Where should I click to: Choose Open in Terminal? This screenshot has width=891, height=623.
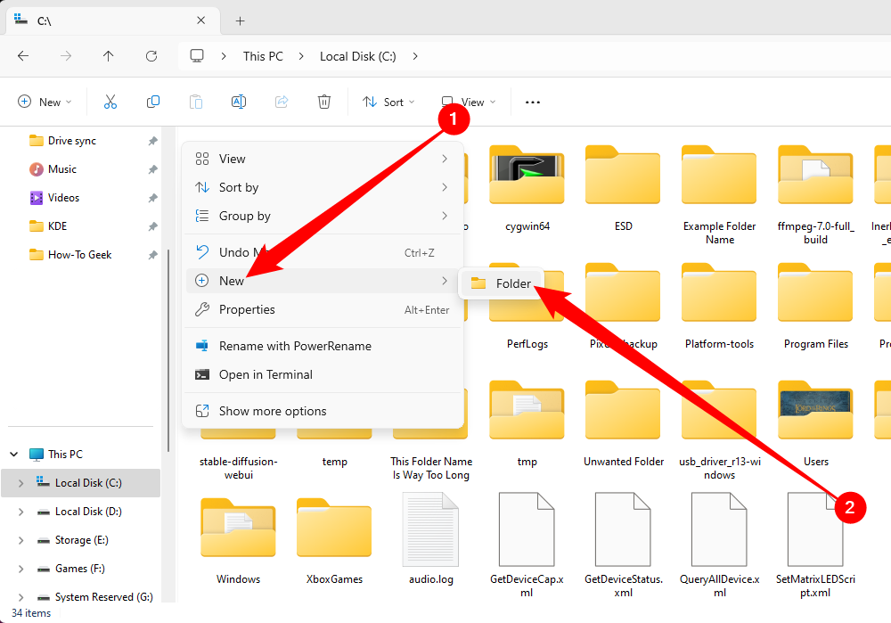[x=323, y=374]
